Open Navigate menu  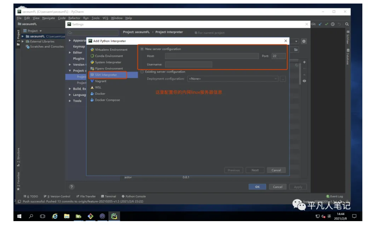tap(48, 18)
